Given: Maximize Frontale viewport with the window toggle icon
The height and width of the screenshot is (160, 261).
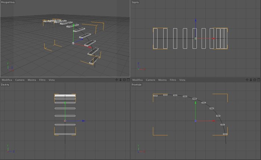Looking at the screenshot, I should (259, 80).
